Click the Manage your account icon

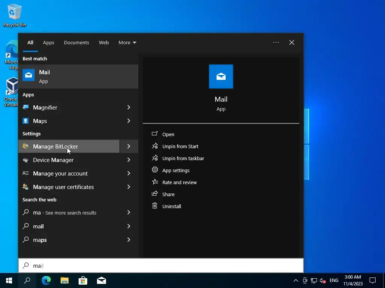pyautogui.click(x=26, y=173)
